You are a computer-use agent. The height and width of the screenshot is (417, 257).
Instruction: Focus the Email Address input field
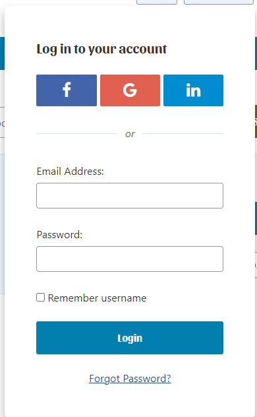[130, 196]
